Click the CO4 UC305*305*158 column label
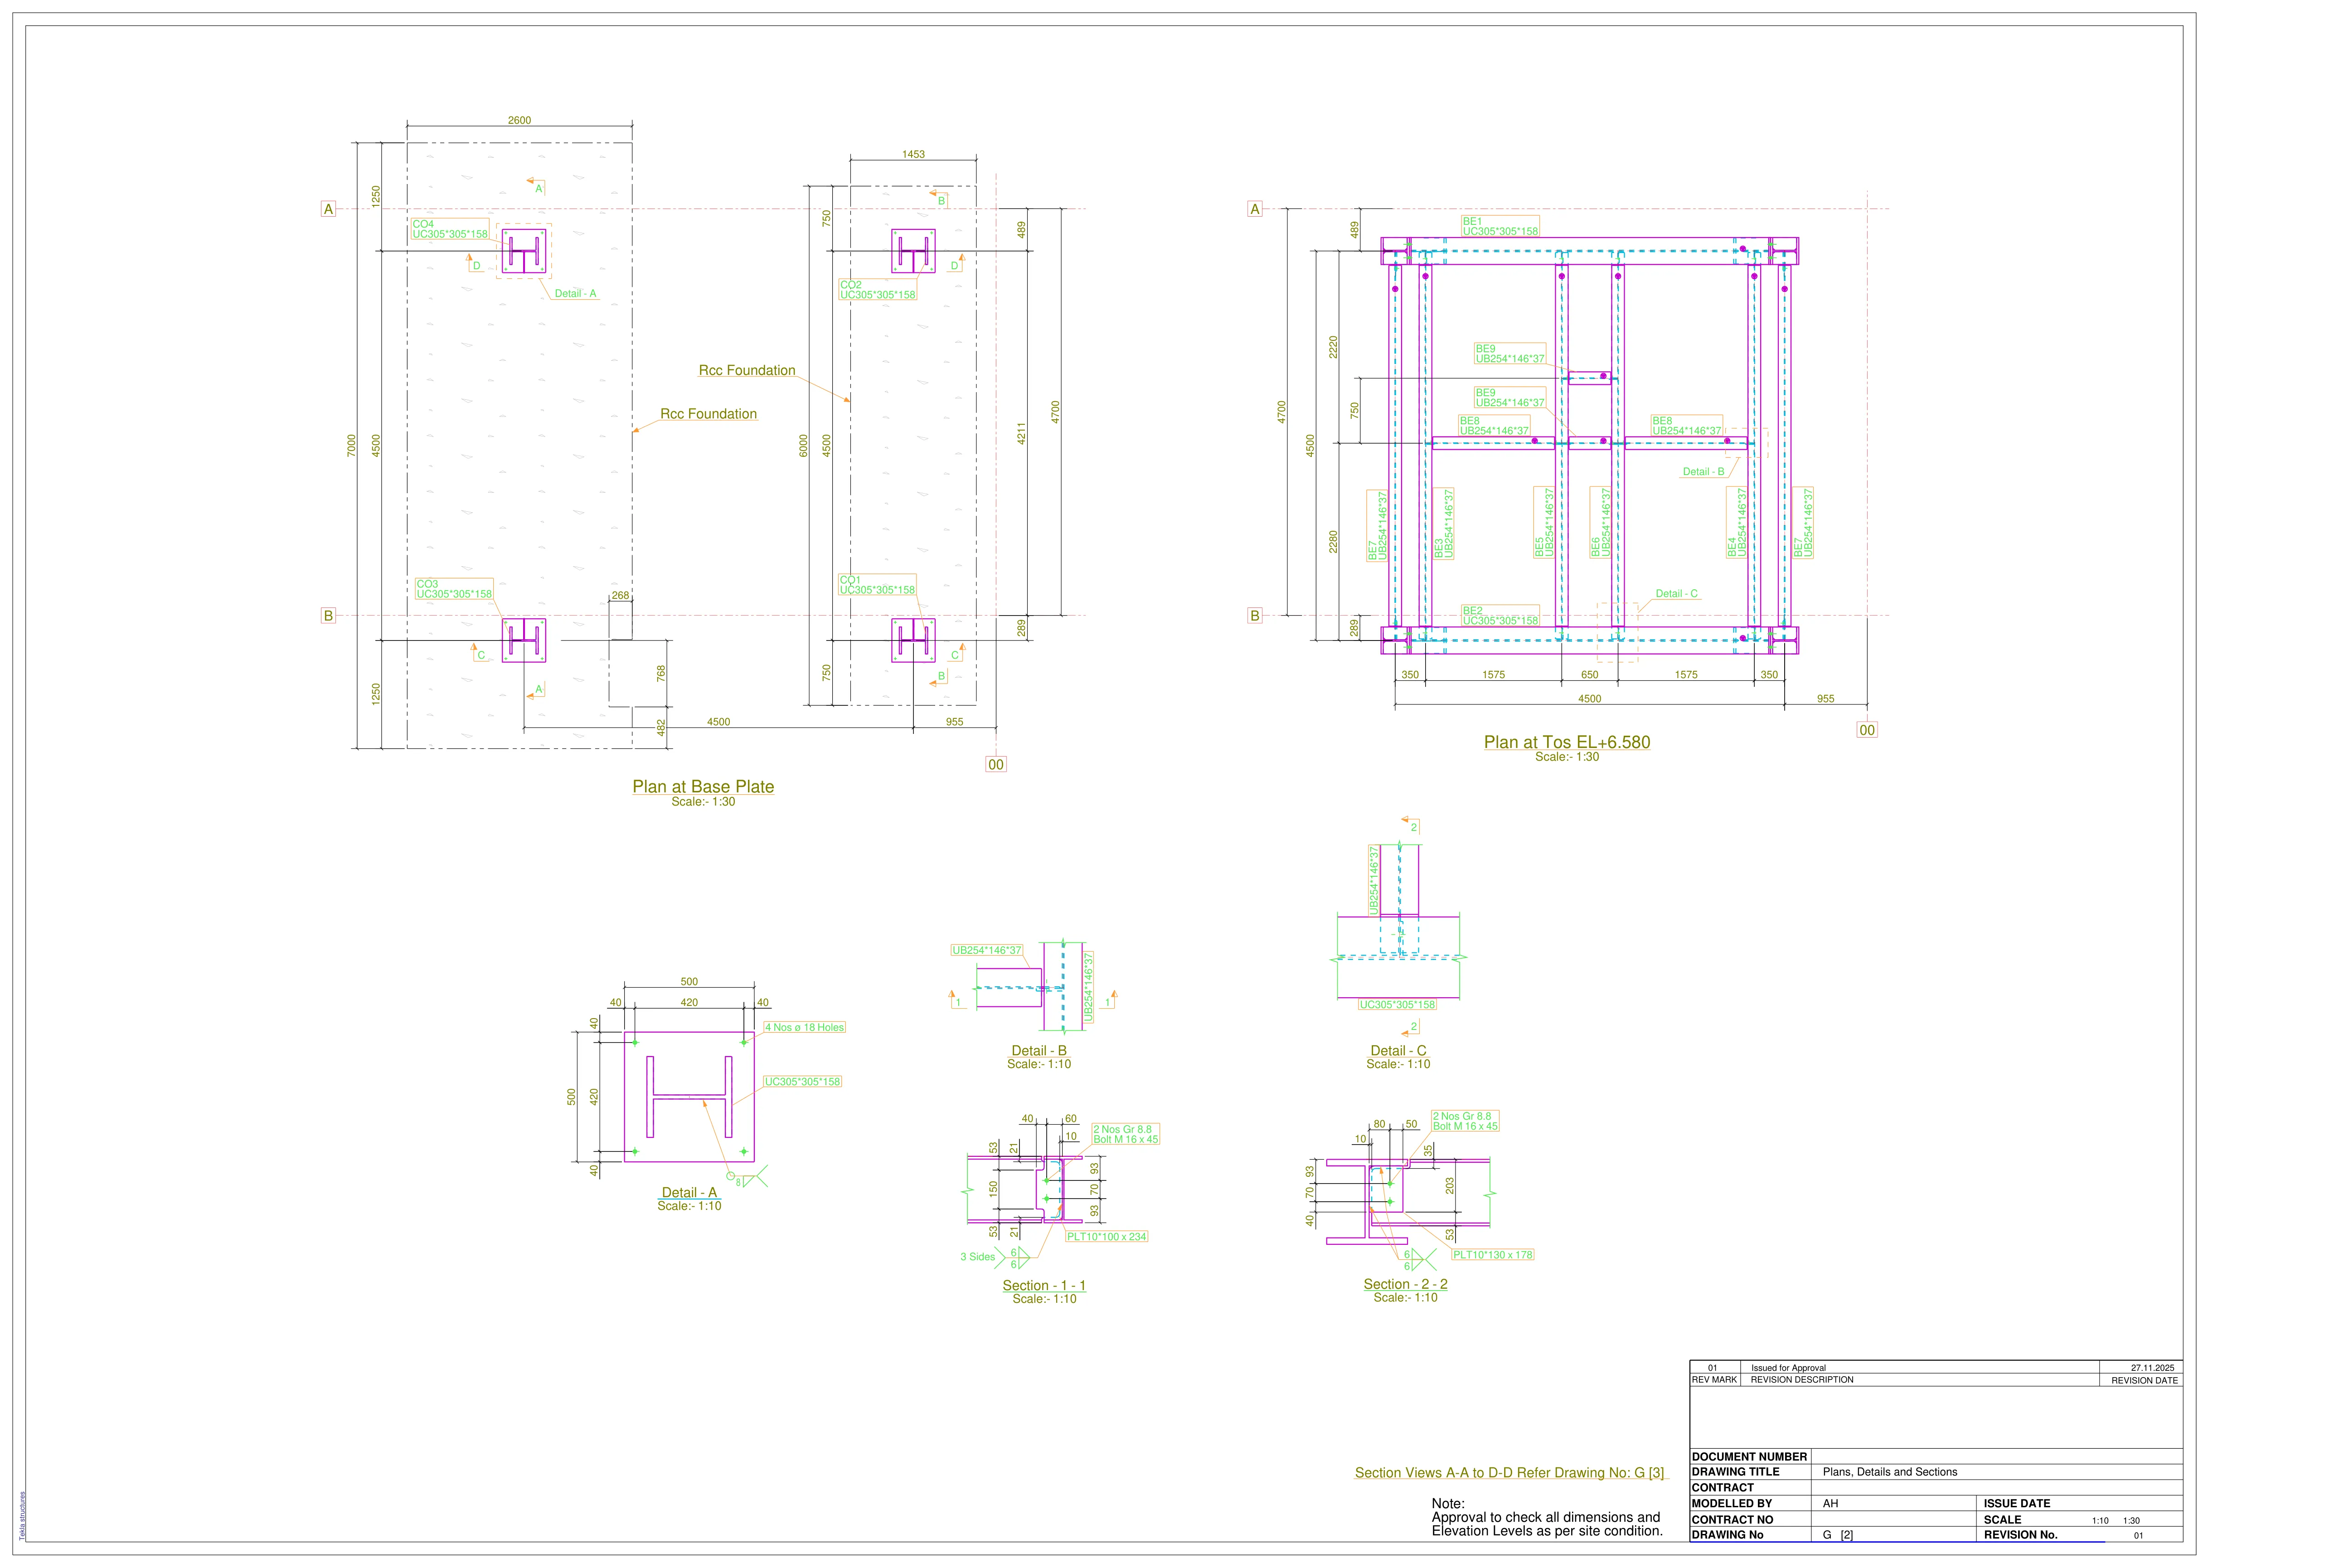The width and height of the screenshot is (2349, 1568). (450, 230)
